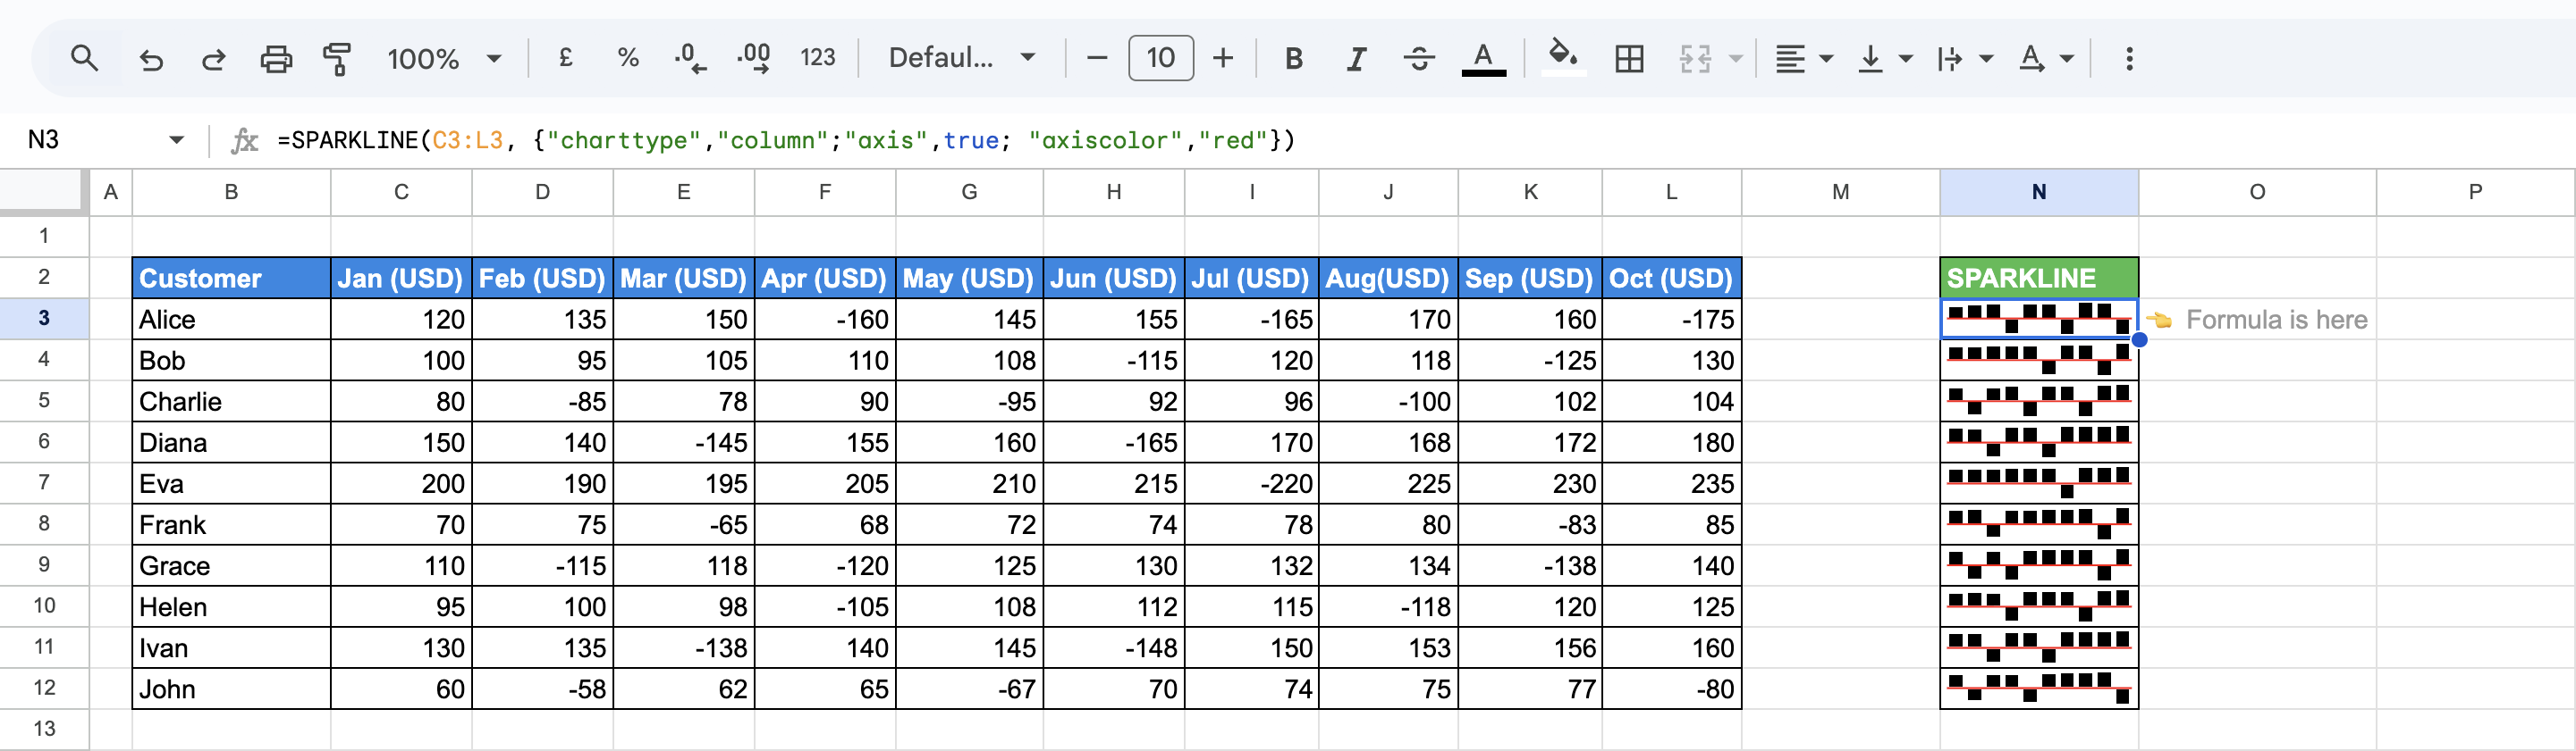Toggle bold formatting
Screen dimensions: 2576x751
click(x=1293, y=59)
